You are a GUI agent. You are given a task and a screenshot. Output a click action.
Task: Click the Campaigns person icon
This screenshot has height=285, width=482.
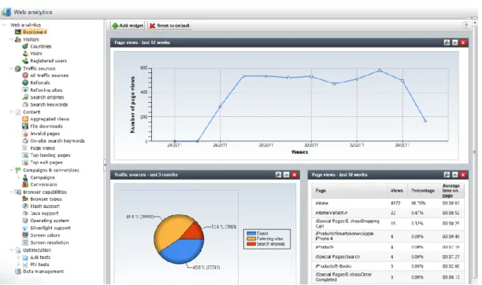tap(25, 177)
